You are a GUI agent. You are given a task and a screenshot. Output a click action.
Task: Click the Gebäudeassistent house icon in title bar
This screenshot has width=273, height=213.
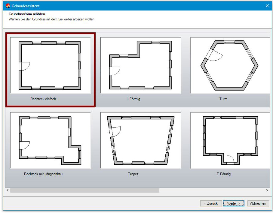(x=8, y=6)
